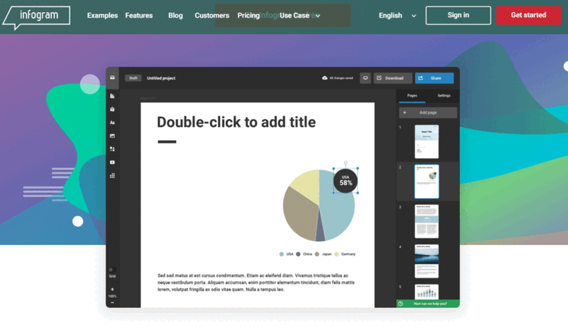Click the question mark help icon
The width and height of the screenshot is (568, 333).
401,303
